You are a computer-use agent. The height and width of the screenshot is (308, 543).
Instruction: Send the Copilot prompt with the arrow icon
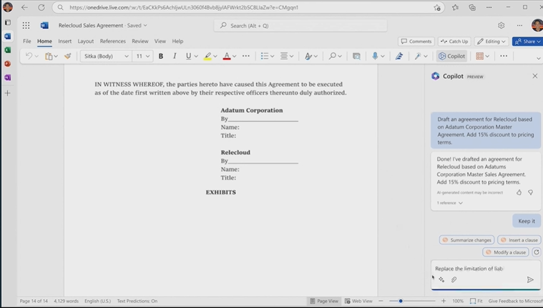click(530, 280)
